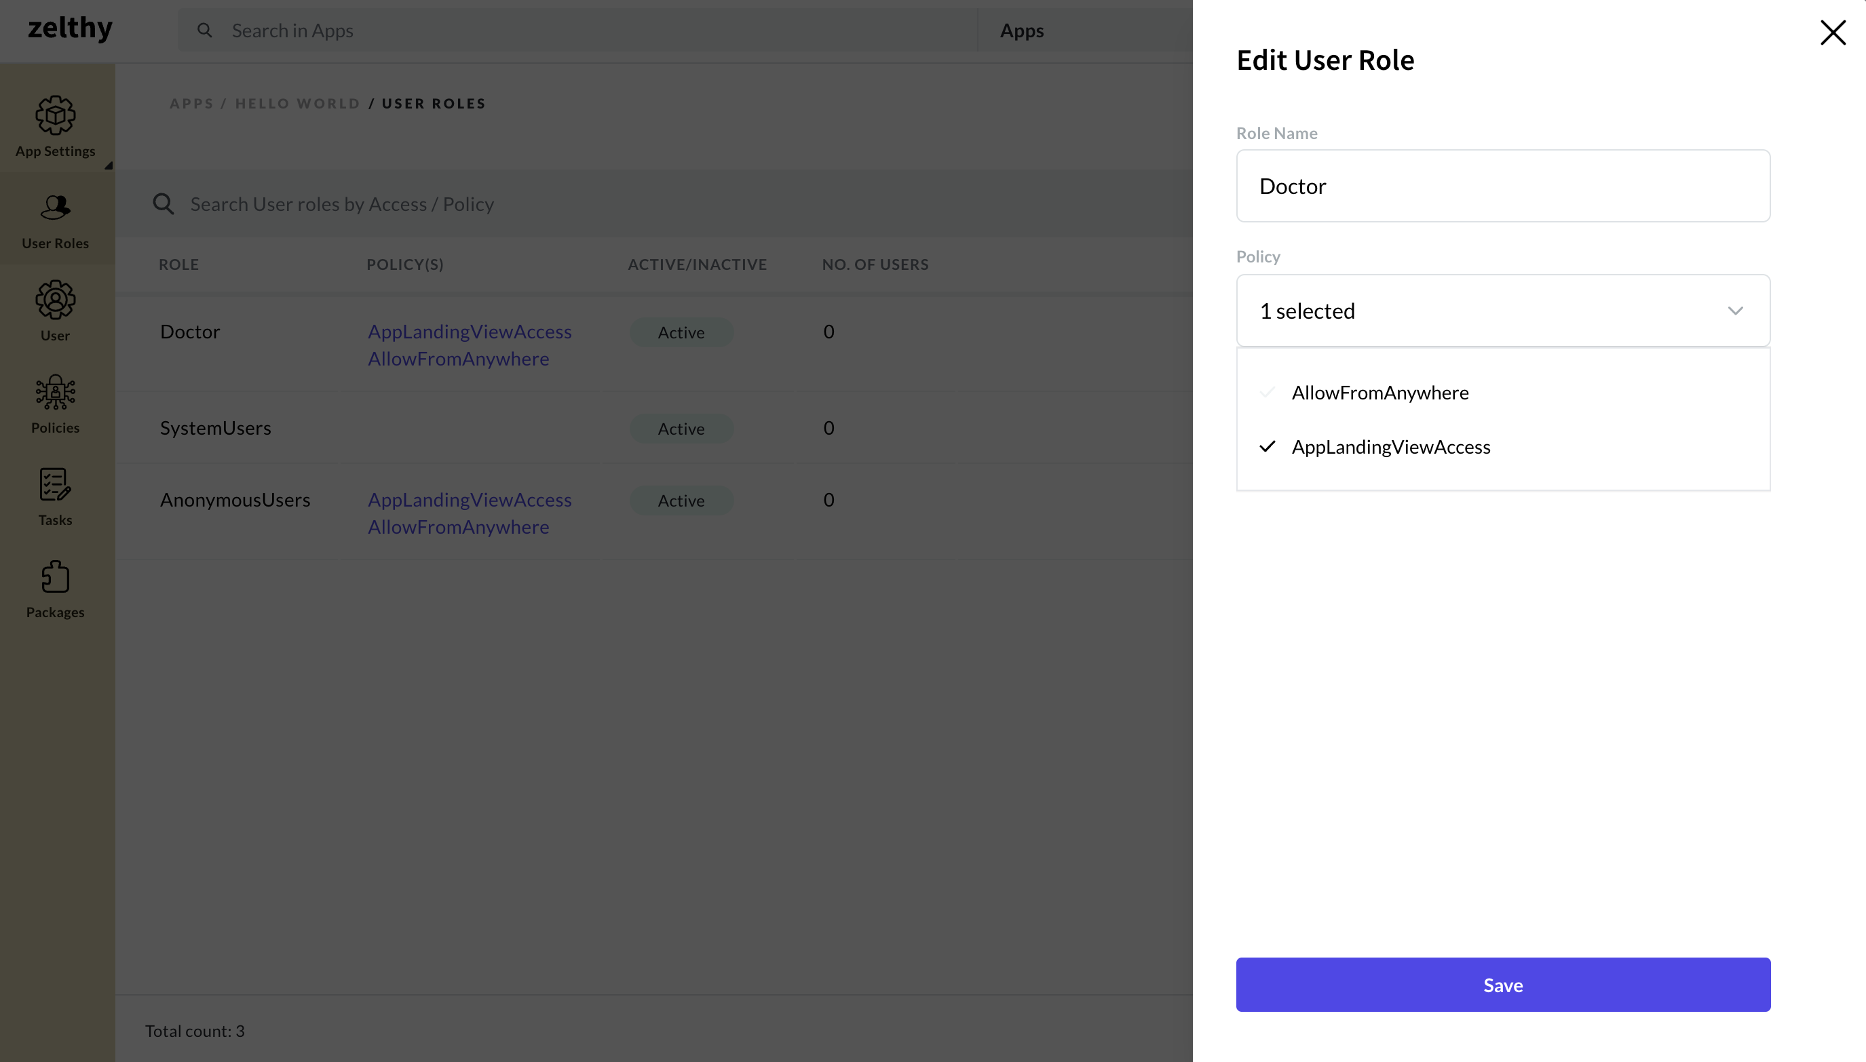Click the Total count: 3 text
Screen dimensions: 1866x1062
click(195, 1031)
